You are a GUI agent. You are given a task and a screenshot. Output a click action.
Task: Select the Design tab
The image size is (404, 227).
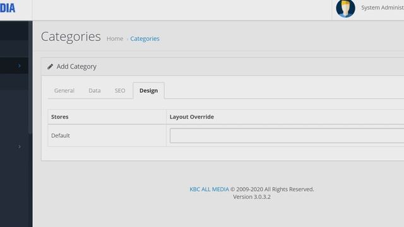click(149, 91)
